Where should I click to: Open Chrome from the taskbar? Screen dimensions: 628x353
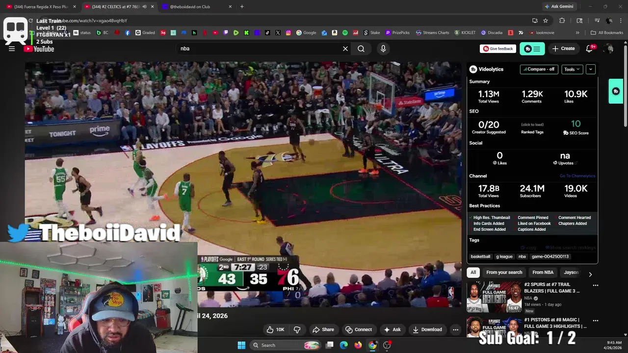(x=372, y=345)
